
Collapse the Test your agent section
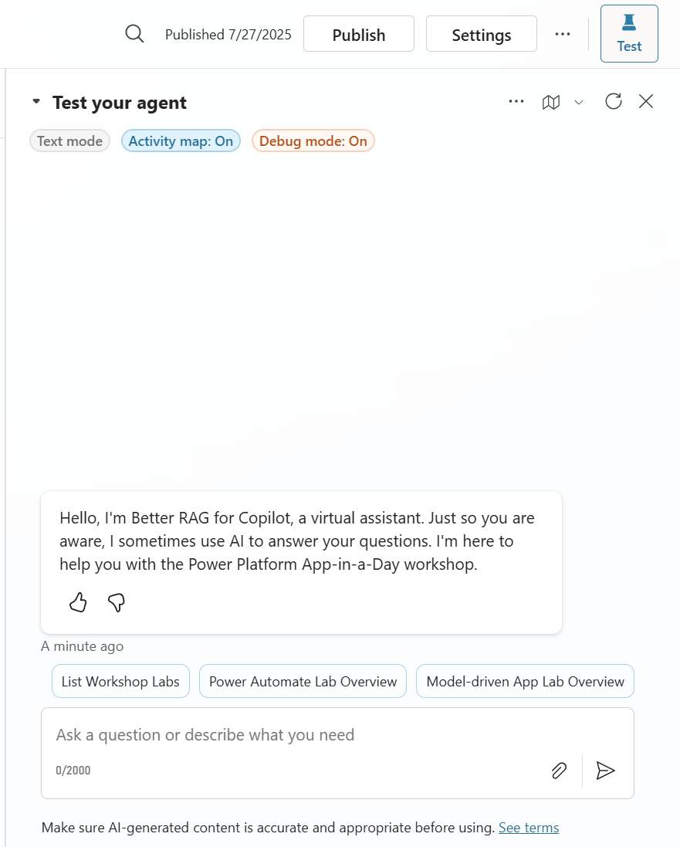click(x=36, y=101)
